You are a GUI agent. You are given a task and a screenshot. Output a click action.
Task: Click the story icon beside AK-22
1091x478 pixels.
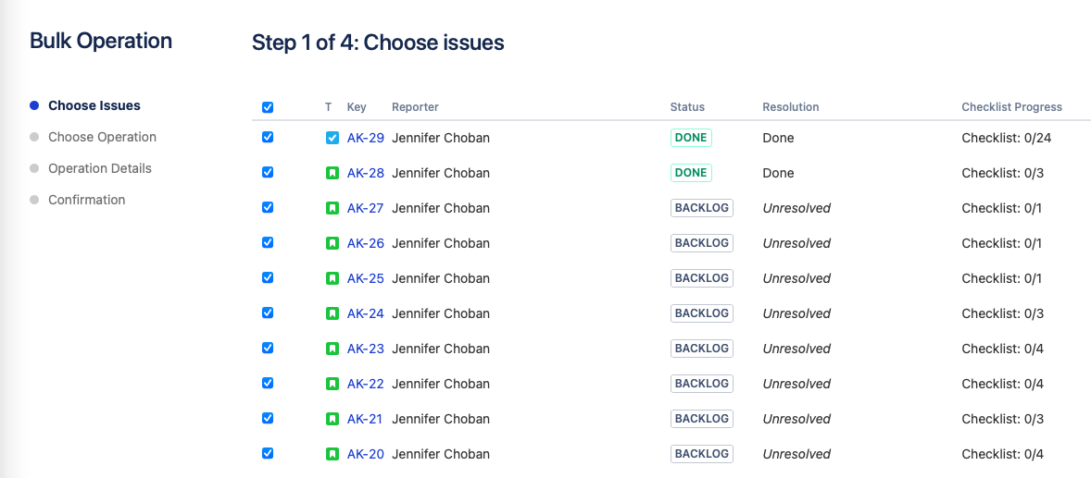coord(332,384)
